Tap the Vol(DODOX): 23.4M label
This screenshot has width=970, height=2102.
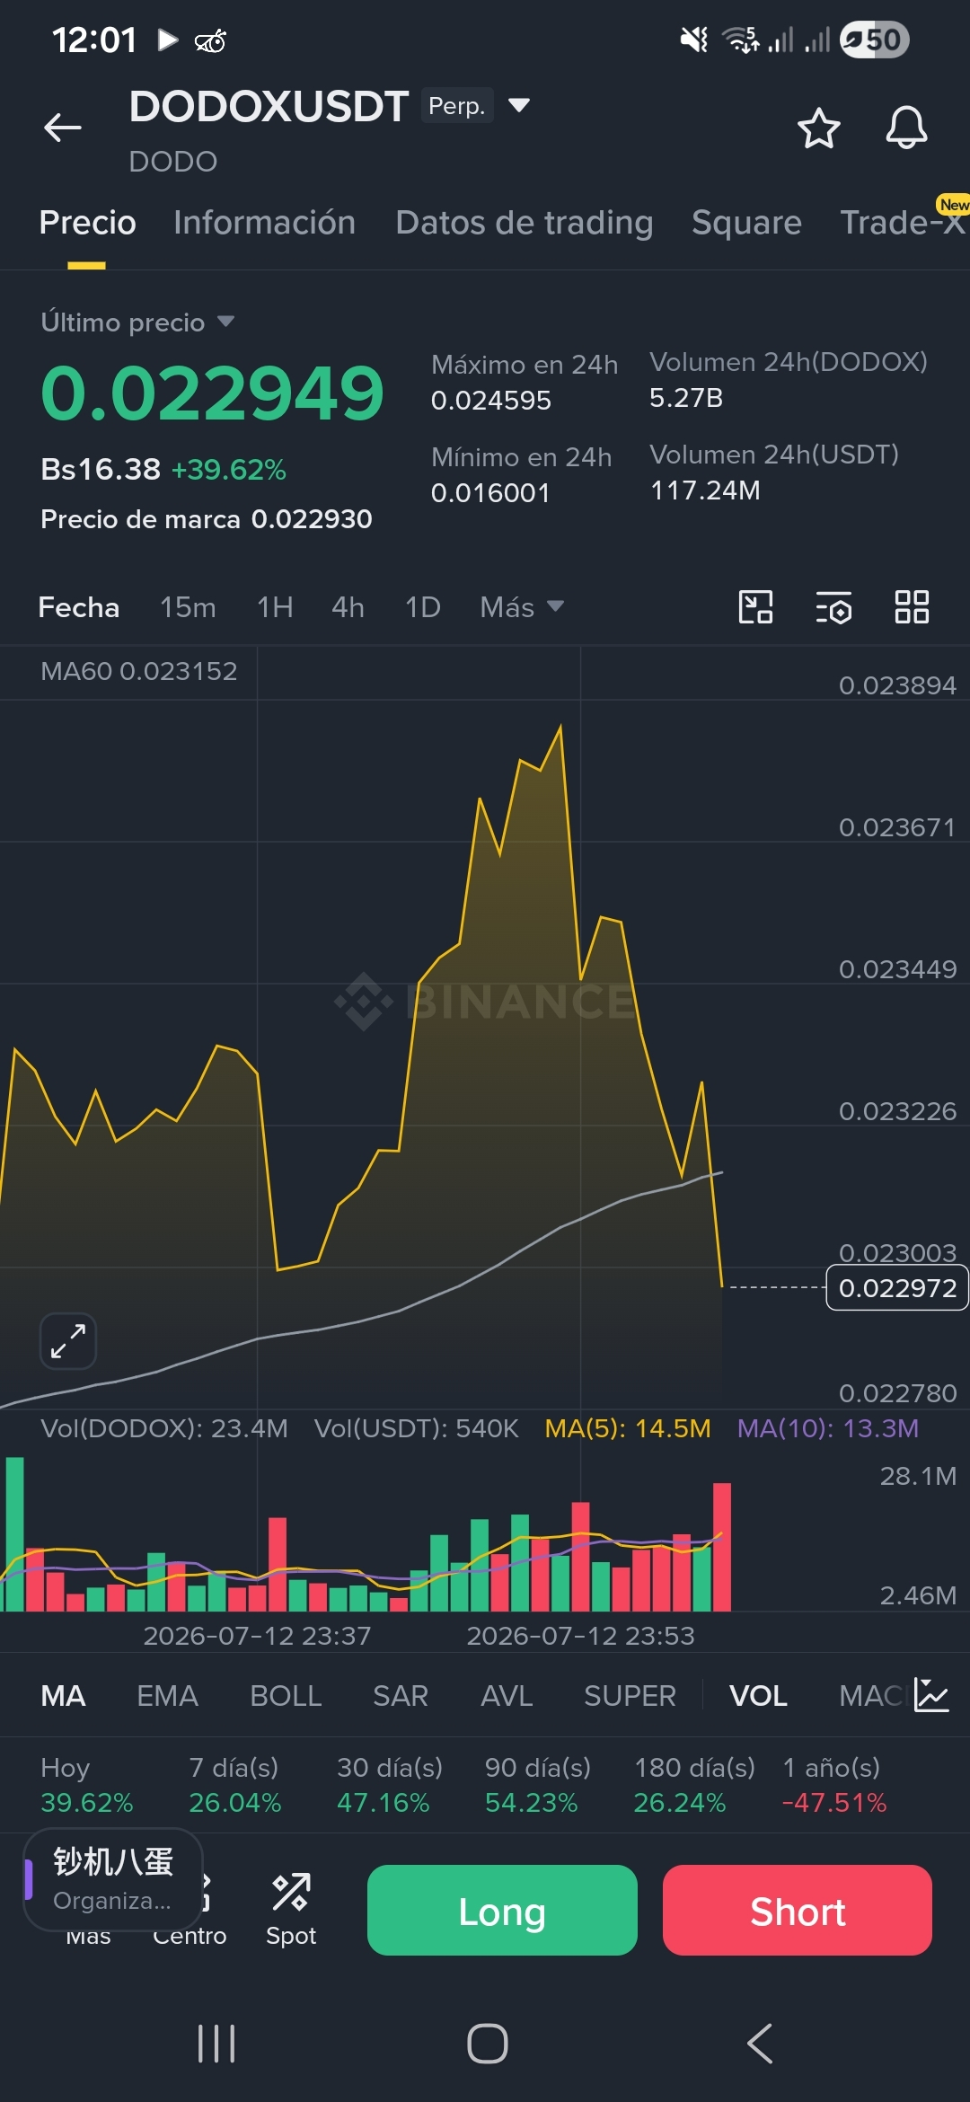tap(164, 1428)
